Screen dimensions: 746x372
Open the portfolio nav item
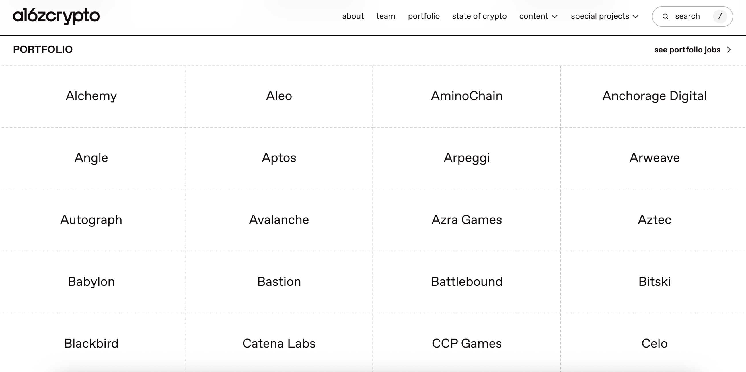(424, 16)
